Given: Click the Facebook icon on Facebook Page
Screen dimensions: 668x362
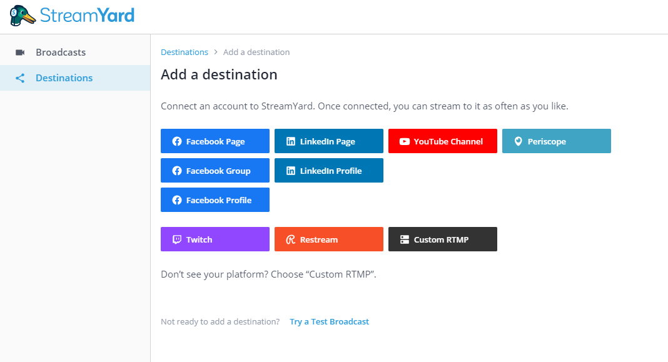Looking at the screenshot, I should point(177,141).
